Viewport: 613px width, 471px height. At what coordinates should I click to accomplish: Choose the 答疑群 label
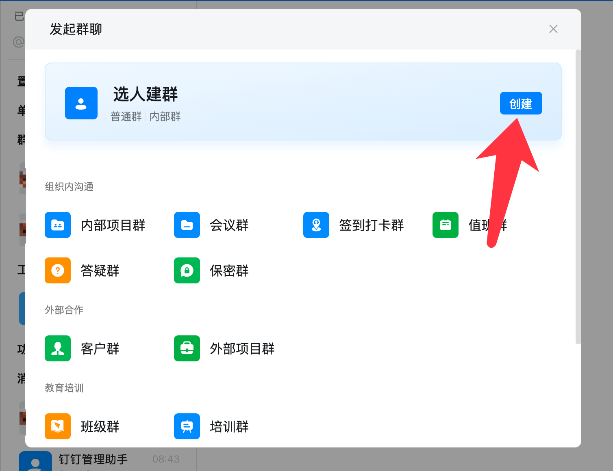coord(100,271)
